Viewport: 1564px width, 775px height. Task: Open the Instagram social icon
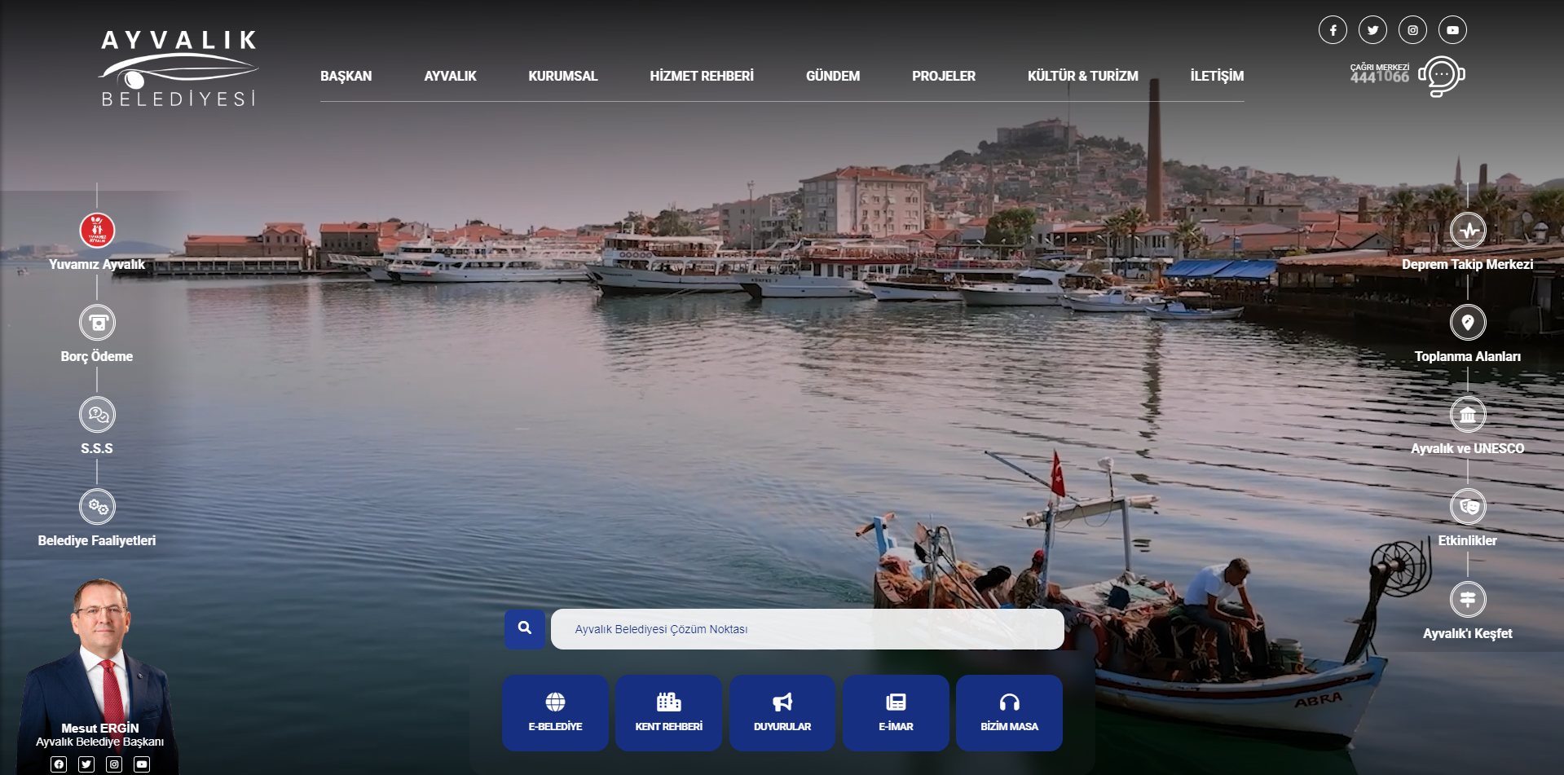(1413, 29)
